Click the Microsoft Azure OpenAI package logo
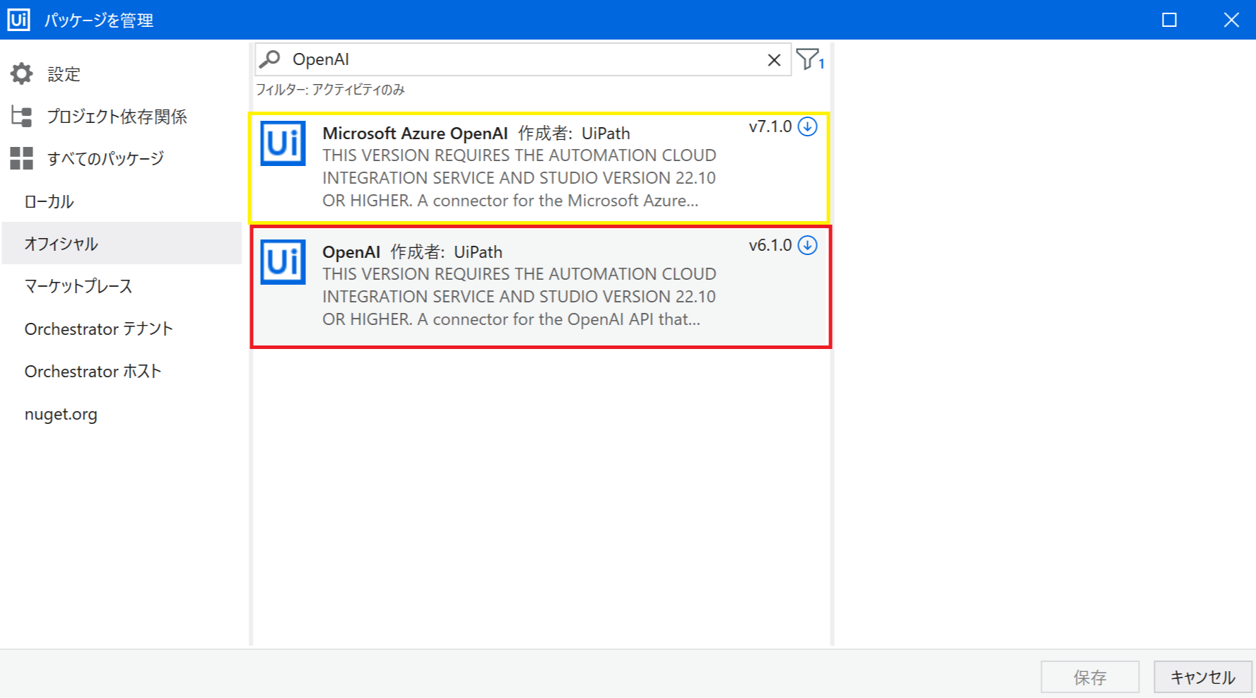1256x698 pixels. (283, 143)
